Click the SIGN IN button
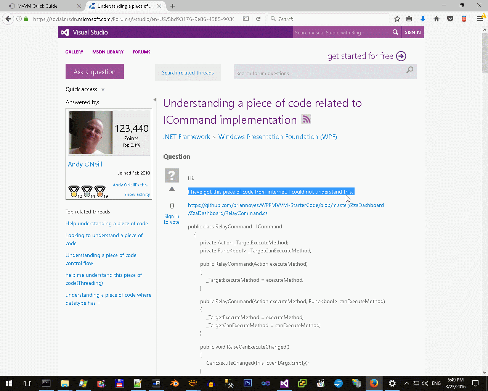The width and height of the screenshot is (488, 391). point(413,32)
